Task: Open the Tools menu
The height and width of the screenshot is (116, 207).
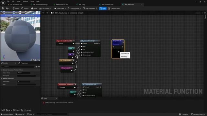Action: click(32, 1)
